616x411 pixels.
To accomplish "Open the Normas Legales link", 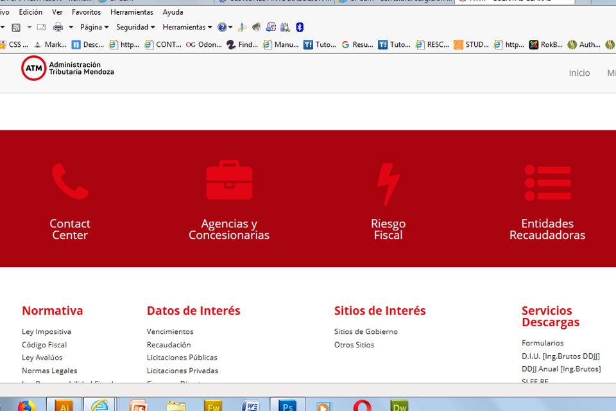I will (x=49, y=371).
